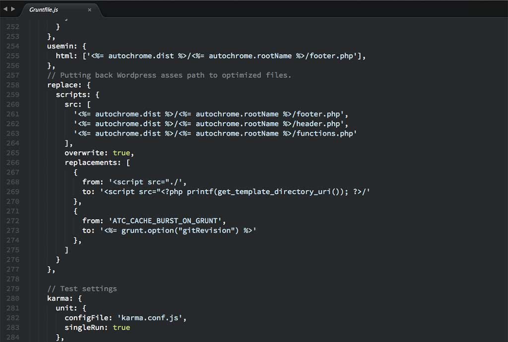Click the functions.php path string
The height and width of the screenshot is (342, 508).
click(215, 133)
